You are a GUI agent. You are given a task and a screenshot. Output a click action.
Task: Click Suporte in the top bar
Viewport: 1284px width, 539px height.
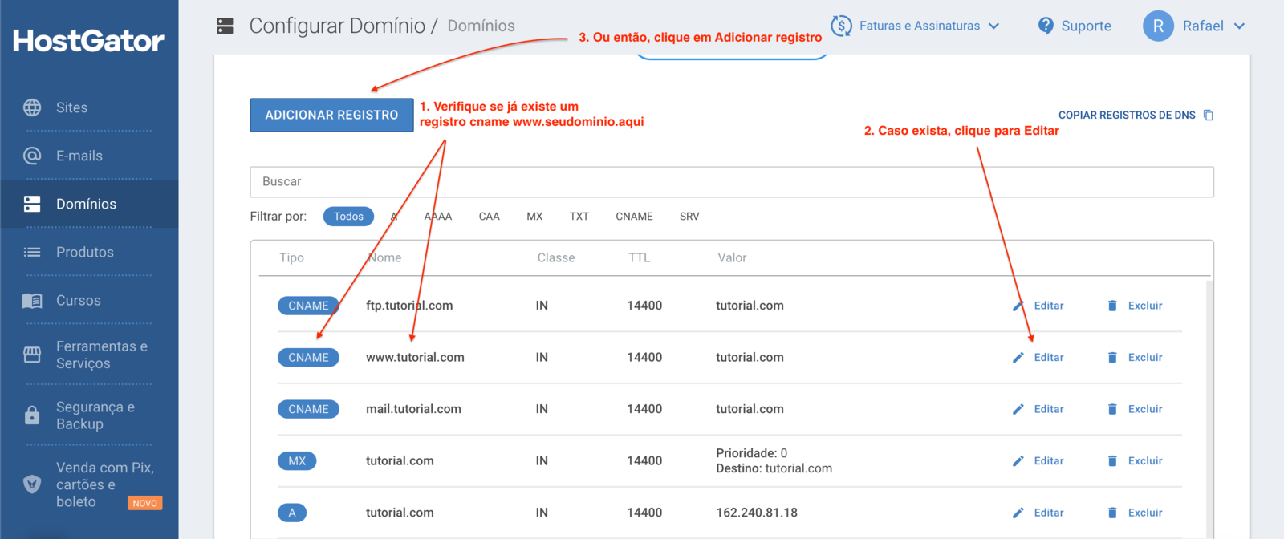(x=1086, y=26)
